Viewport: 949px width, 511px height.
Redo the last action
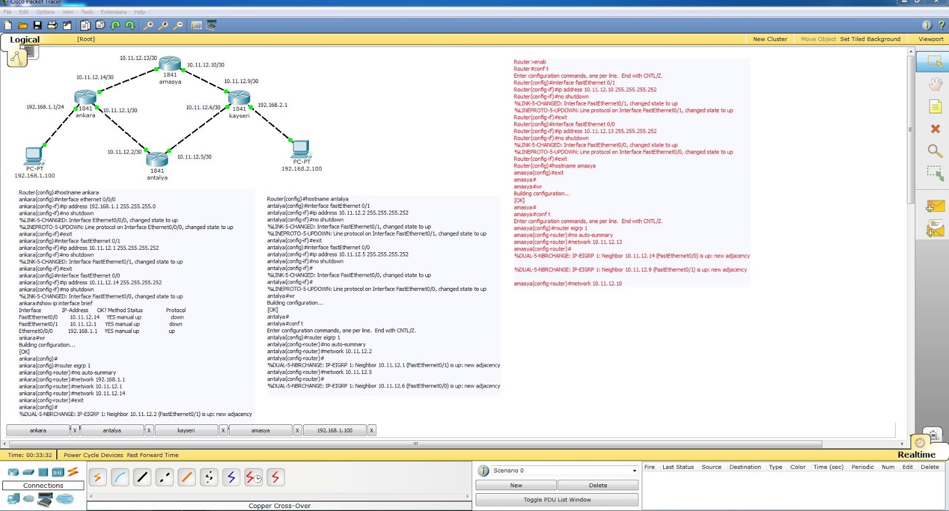coord(130,25)
